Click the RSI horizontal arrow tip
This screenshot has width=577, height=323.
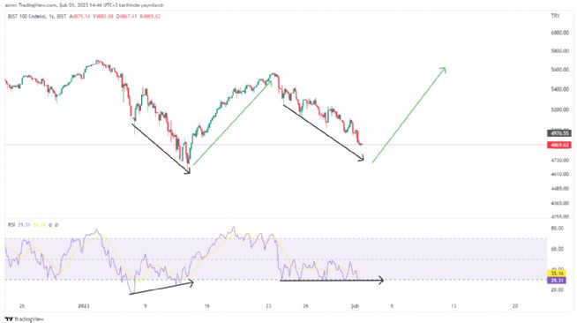tap(381, 281)
